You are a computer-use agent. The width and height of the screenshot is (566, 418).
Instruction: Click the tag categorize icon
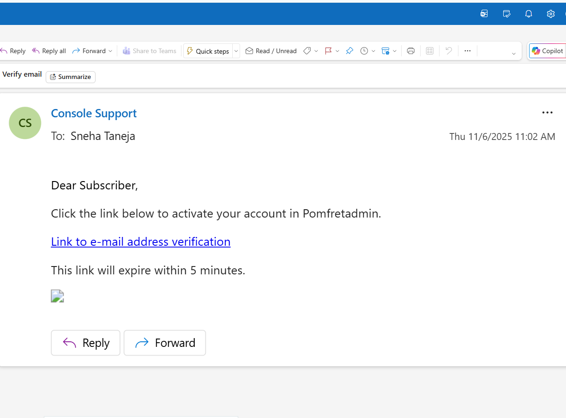point(307,51)
